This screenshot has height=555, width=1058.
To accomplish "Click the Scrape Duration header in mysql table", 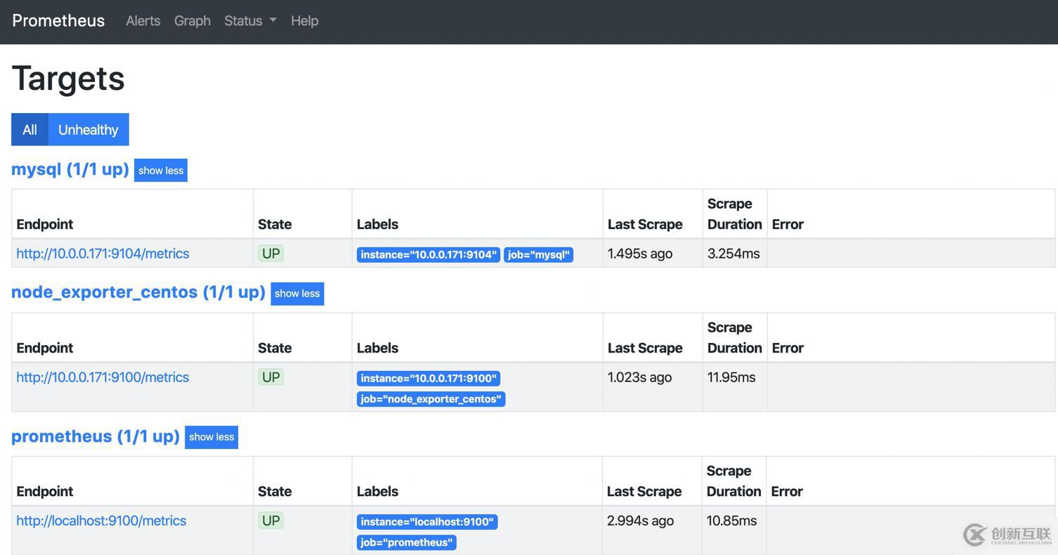I will point(735,214).
